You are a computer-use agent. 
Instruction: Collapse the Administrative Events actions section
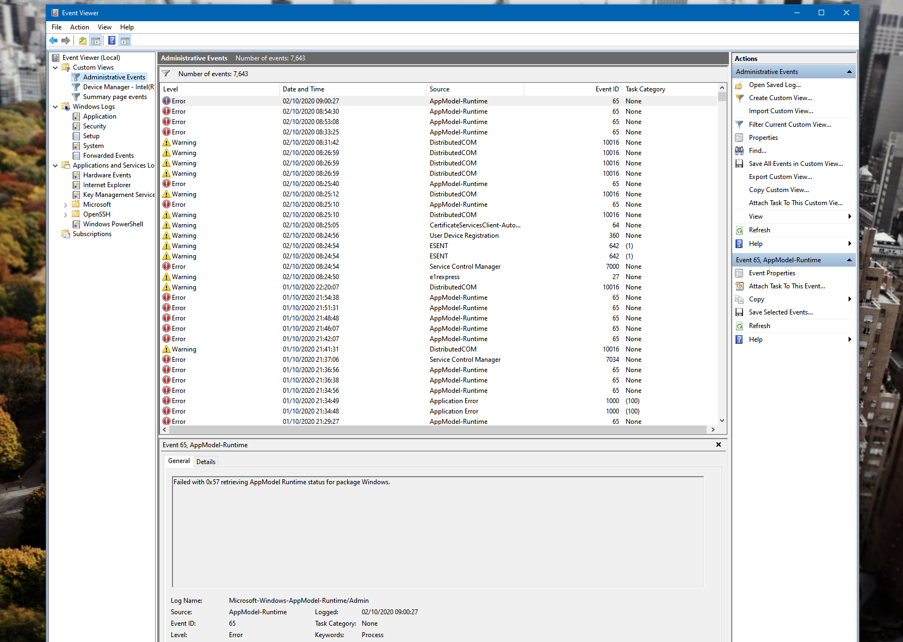849,72
